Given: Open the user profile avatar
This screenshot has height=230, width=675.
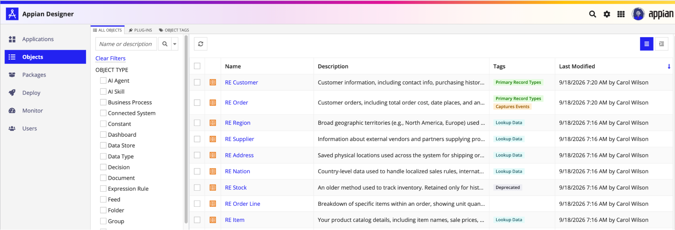Looking at the screenshot, I should [x=638, y=14].
